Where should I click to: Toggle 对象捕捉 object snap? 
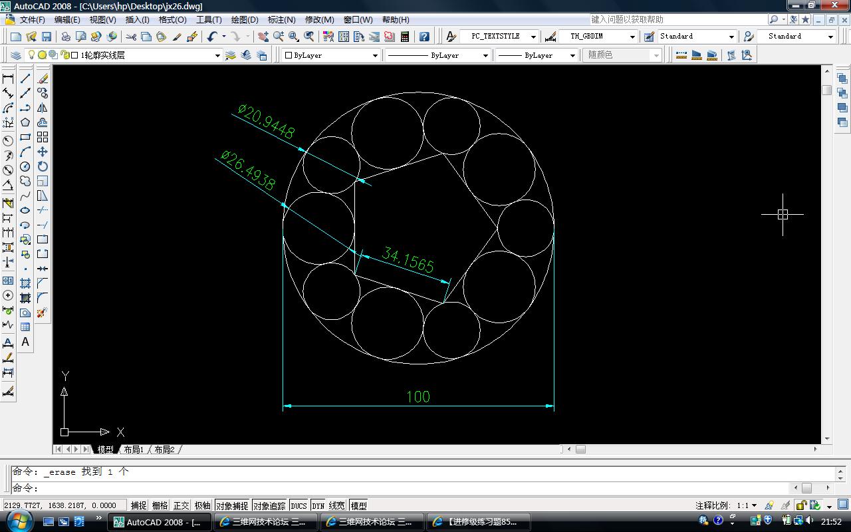(232, 505)
